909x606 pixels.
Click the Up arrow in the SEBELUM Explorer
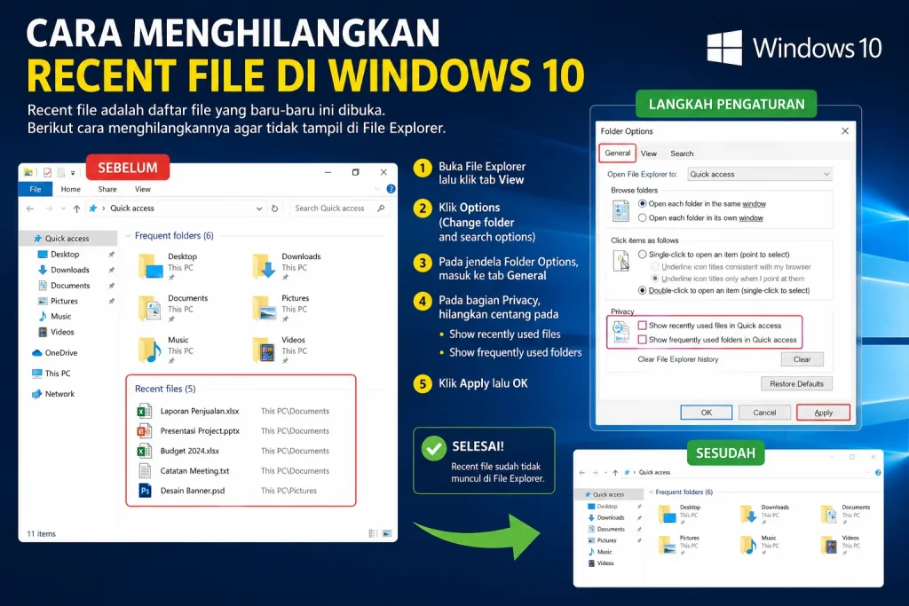76,209
